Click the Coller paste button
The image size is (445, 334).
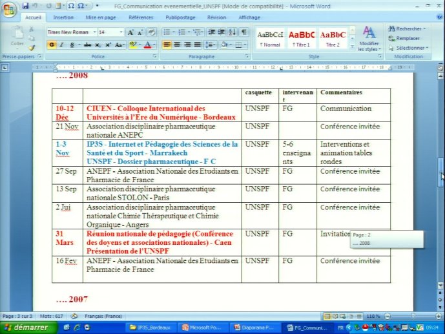[17, 36]
